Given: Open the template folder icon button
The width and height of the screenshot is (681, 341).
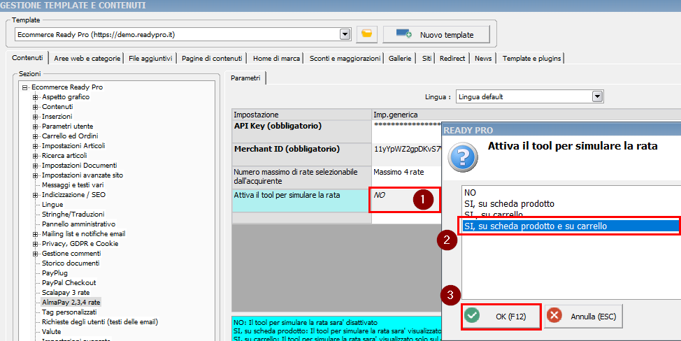Looking at the screenshot, I should [366, 34].
